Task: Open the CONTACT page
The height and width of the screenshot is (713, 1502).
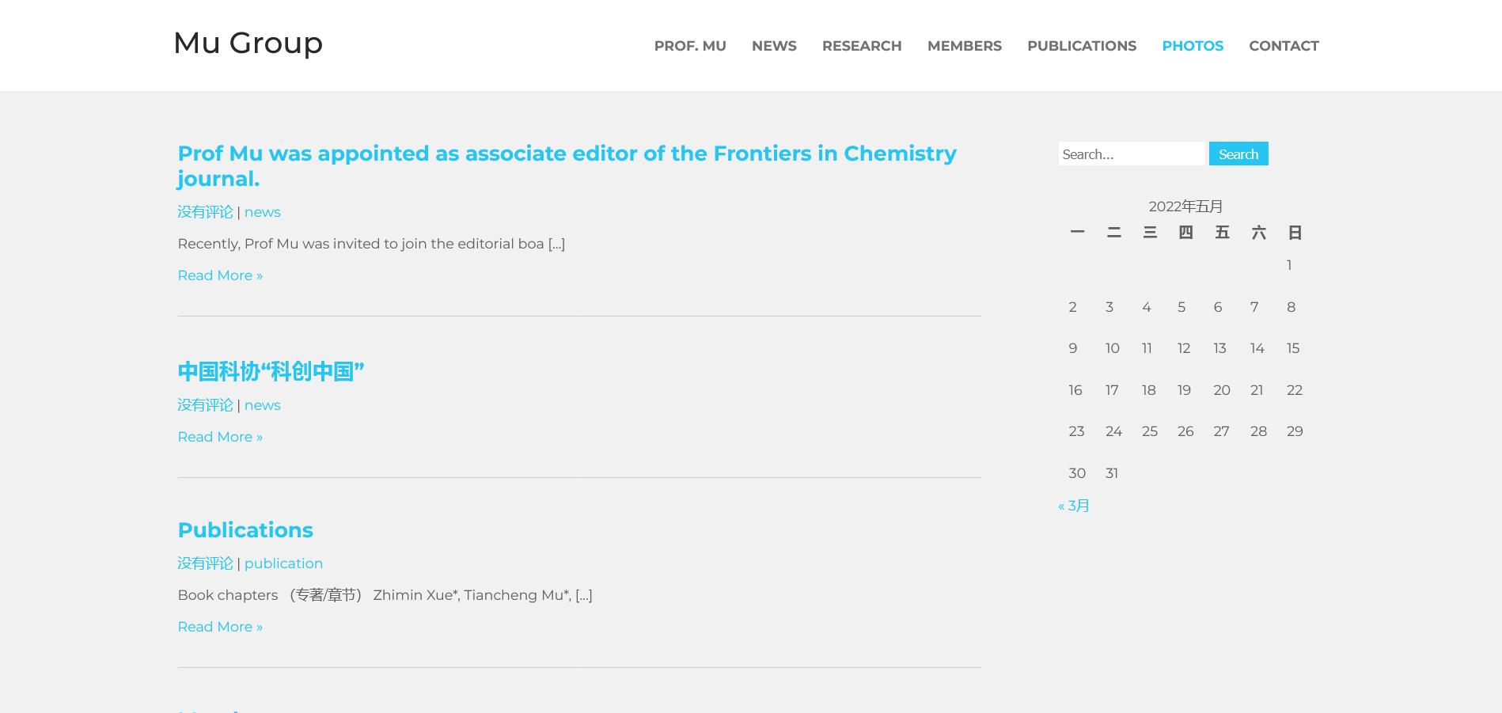Action: [1283, 46]
